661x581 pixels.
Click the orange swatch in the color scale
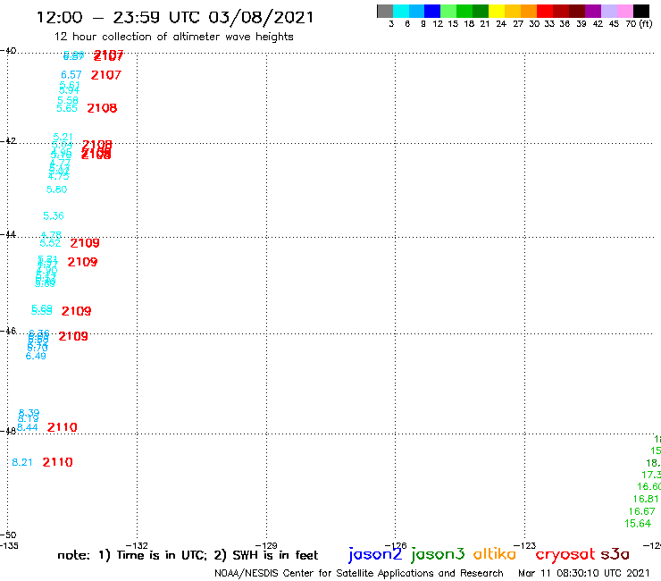click(529, 11)
